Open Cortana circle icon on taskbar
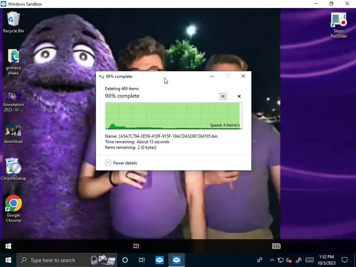This screenshot has width=356, height=267. pyautogui.click(x=125, y=260)
